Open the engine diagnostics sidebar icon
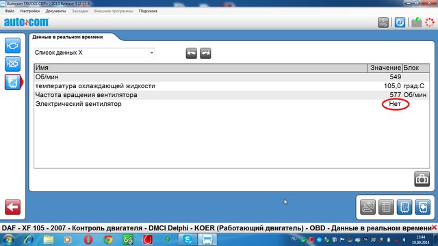 pos(12,46)
